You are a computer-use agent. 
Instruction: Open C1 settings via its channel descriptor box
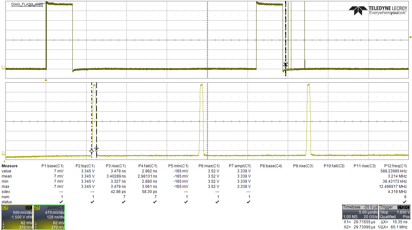17,217
